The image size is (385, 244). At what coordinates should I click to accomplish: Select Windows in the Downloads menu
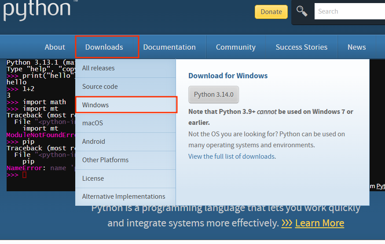click(x=95, y=105)
